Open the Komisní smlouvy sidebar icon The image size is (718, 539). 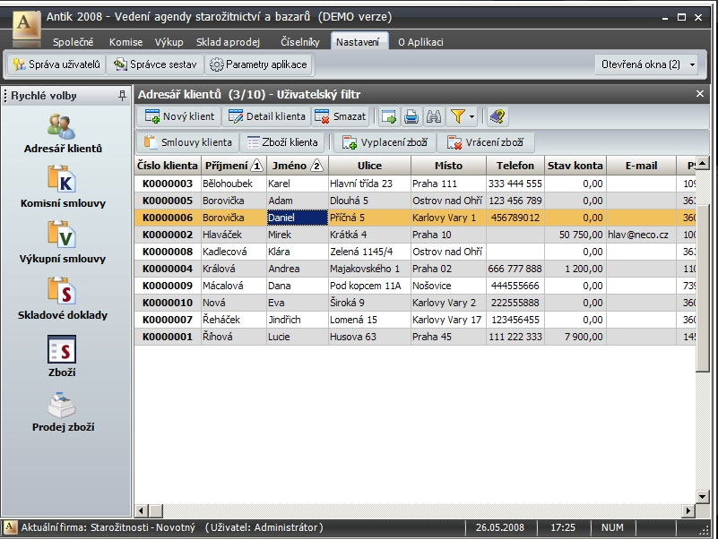coord(62,179)
